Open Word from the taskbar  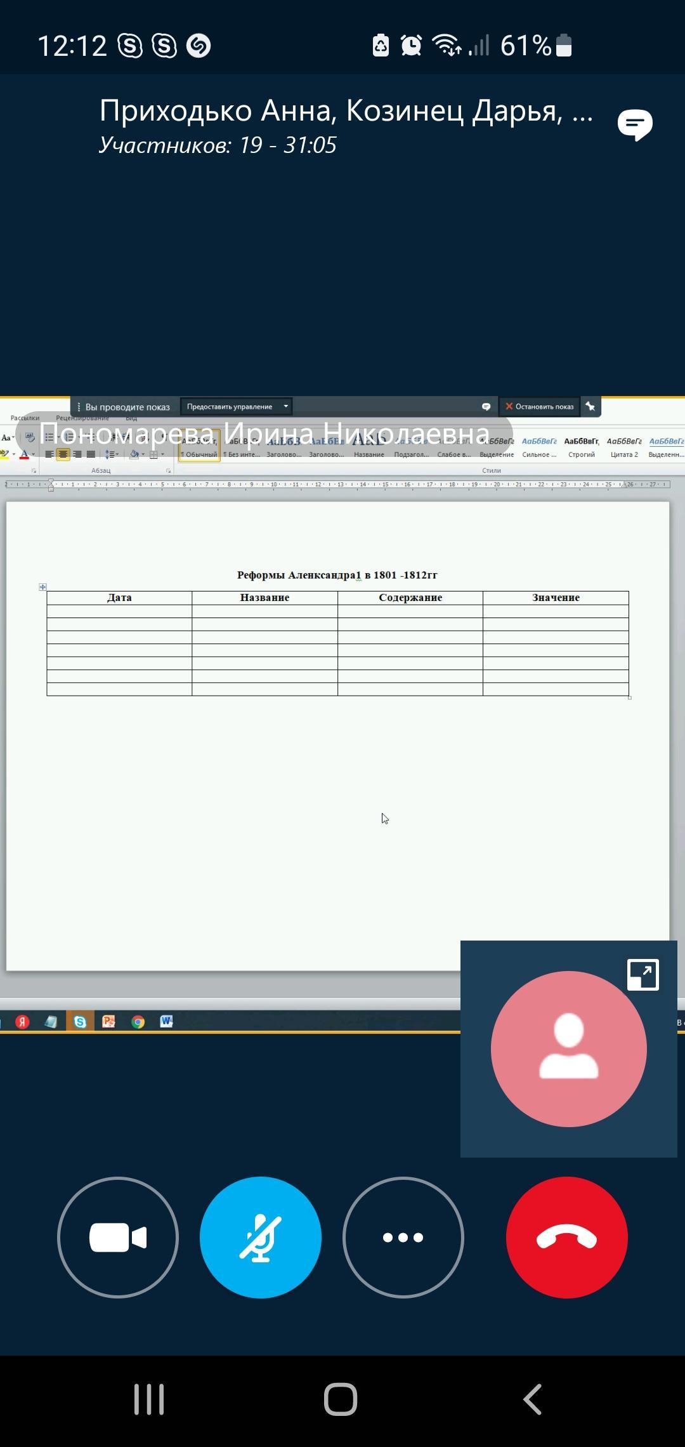point(166,1021)
